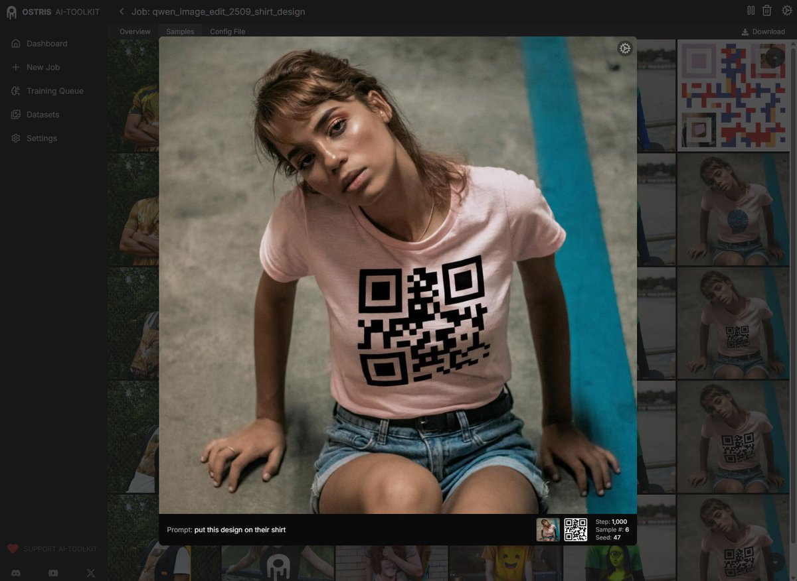
Task: Open the X social icon link
Action: coord(92,572)
